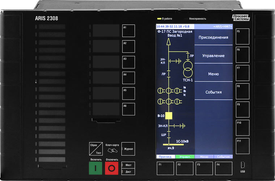Viewport: 275px width, 181px height.
Task: Click the F1 key below the screen
Action: 165,168
